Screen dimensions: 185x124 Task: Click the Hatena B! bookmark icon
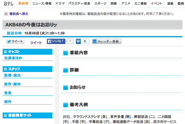click(x=78, y=41)
